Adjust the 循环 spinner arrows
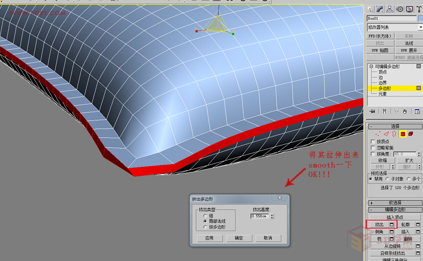This screenshot has height=261, width=423. [419, 167]
